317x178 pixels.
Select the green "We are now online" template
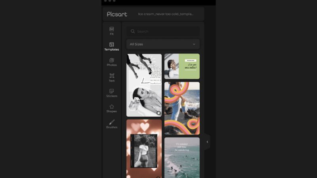pos(182,66)
